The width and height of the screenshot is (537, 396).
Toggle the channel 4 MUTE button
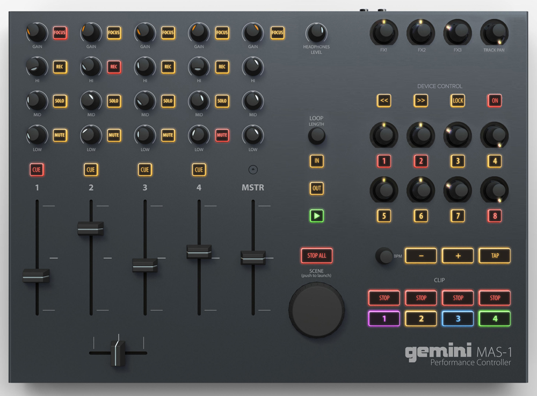tap(222, 135)
